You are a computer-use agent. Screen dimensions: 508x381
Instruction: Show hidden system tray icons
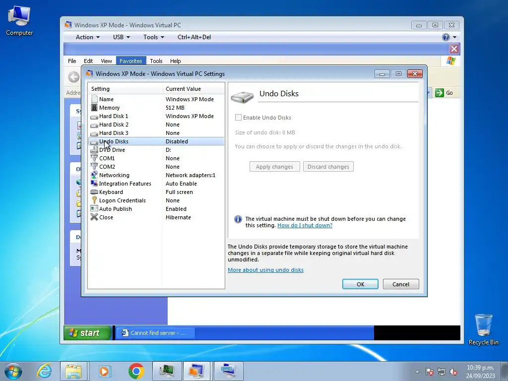417,372
